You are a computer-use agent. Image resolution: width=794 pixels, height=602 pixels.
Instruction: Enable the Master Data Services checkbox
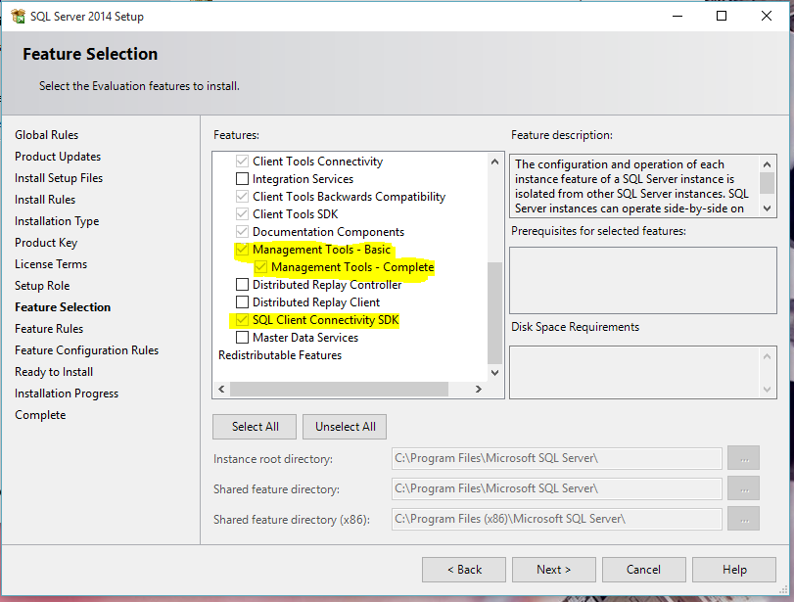click(242, 337)
